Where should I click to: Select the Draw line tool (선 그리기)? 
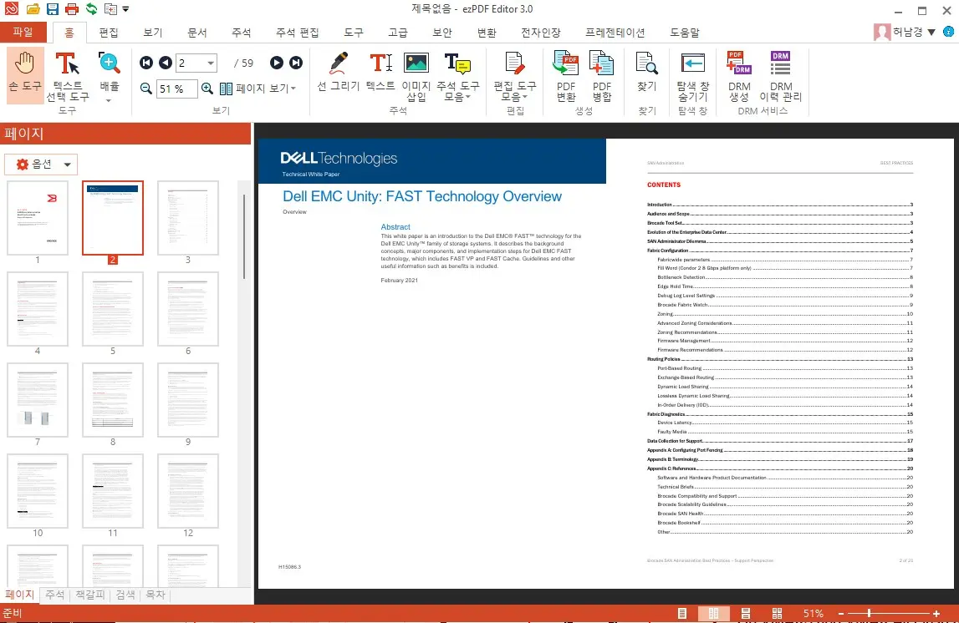pyautogui.click(x=339, y=72)
